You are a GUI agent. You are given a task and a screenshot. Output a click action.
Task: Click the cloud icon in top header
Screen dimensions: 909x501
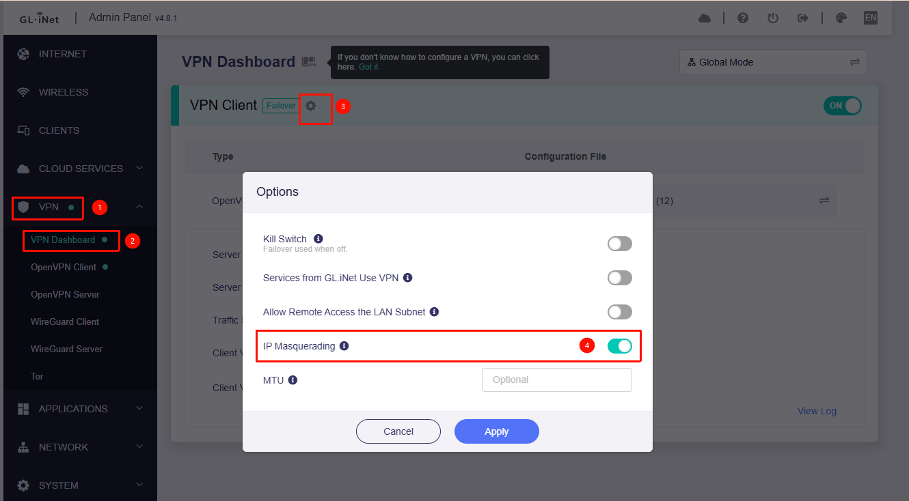click(705, 18)
